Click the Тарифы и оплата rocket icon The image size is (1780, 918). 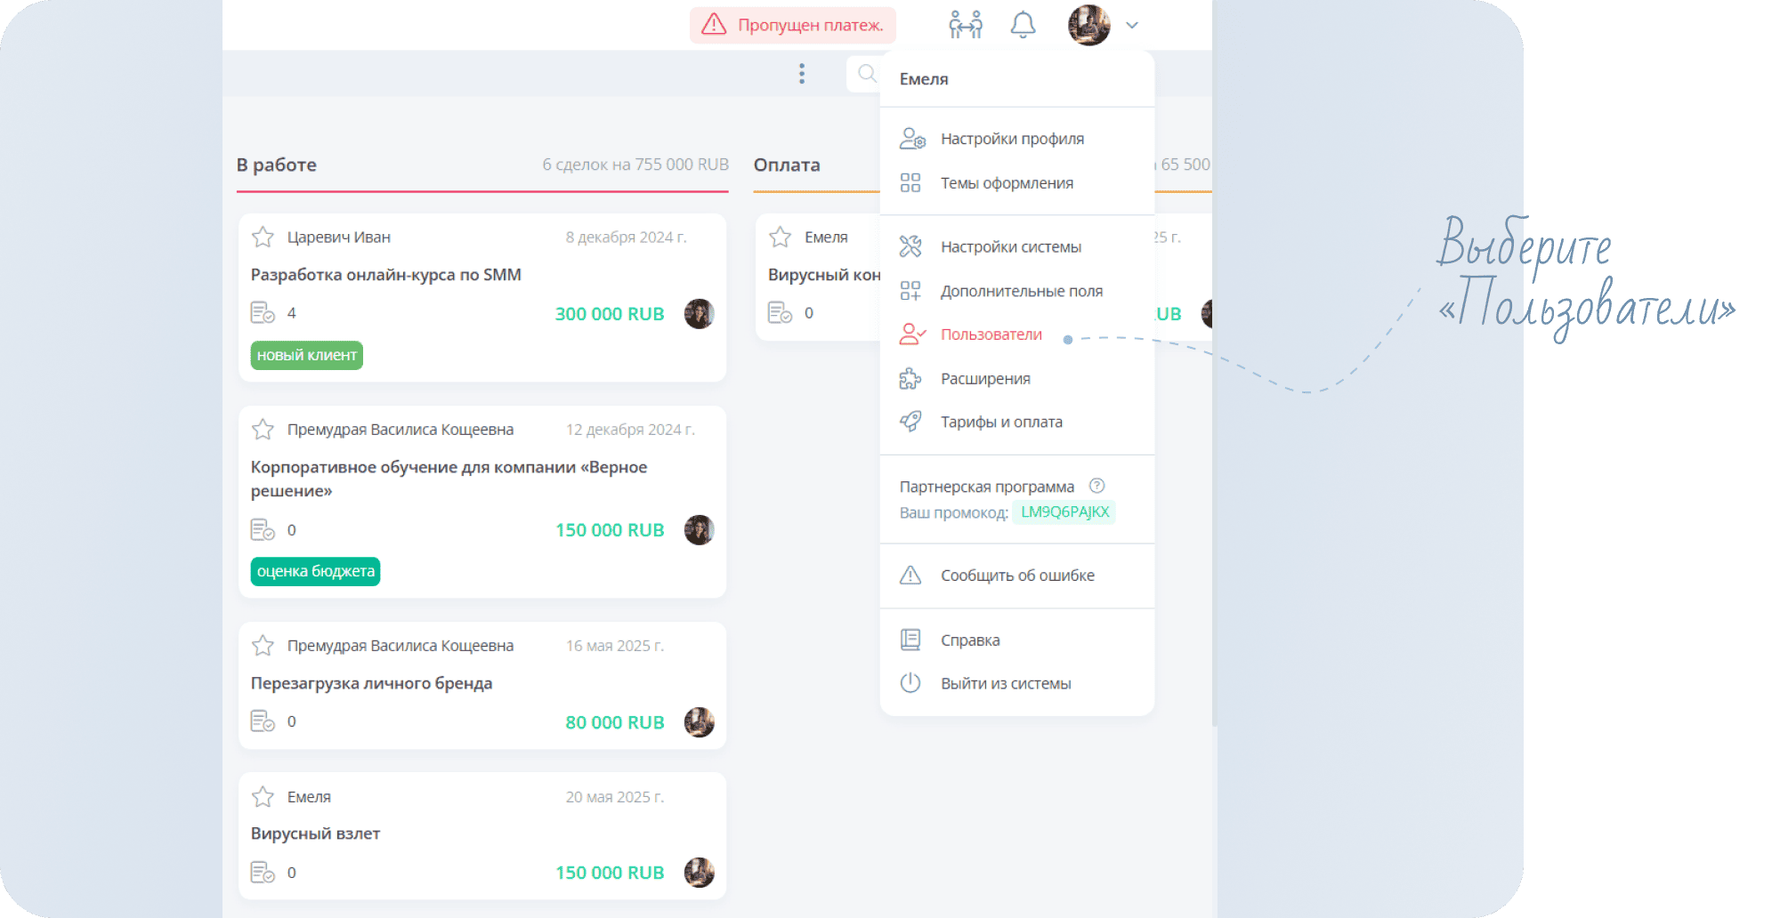tap(910, 422)
